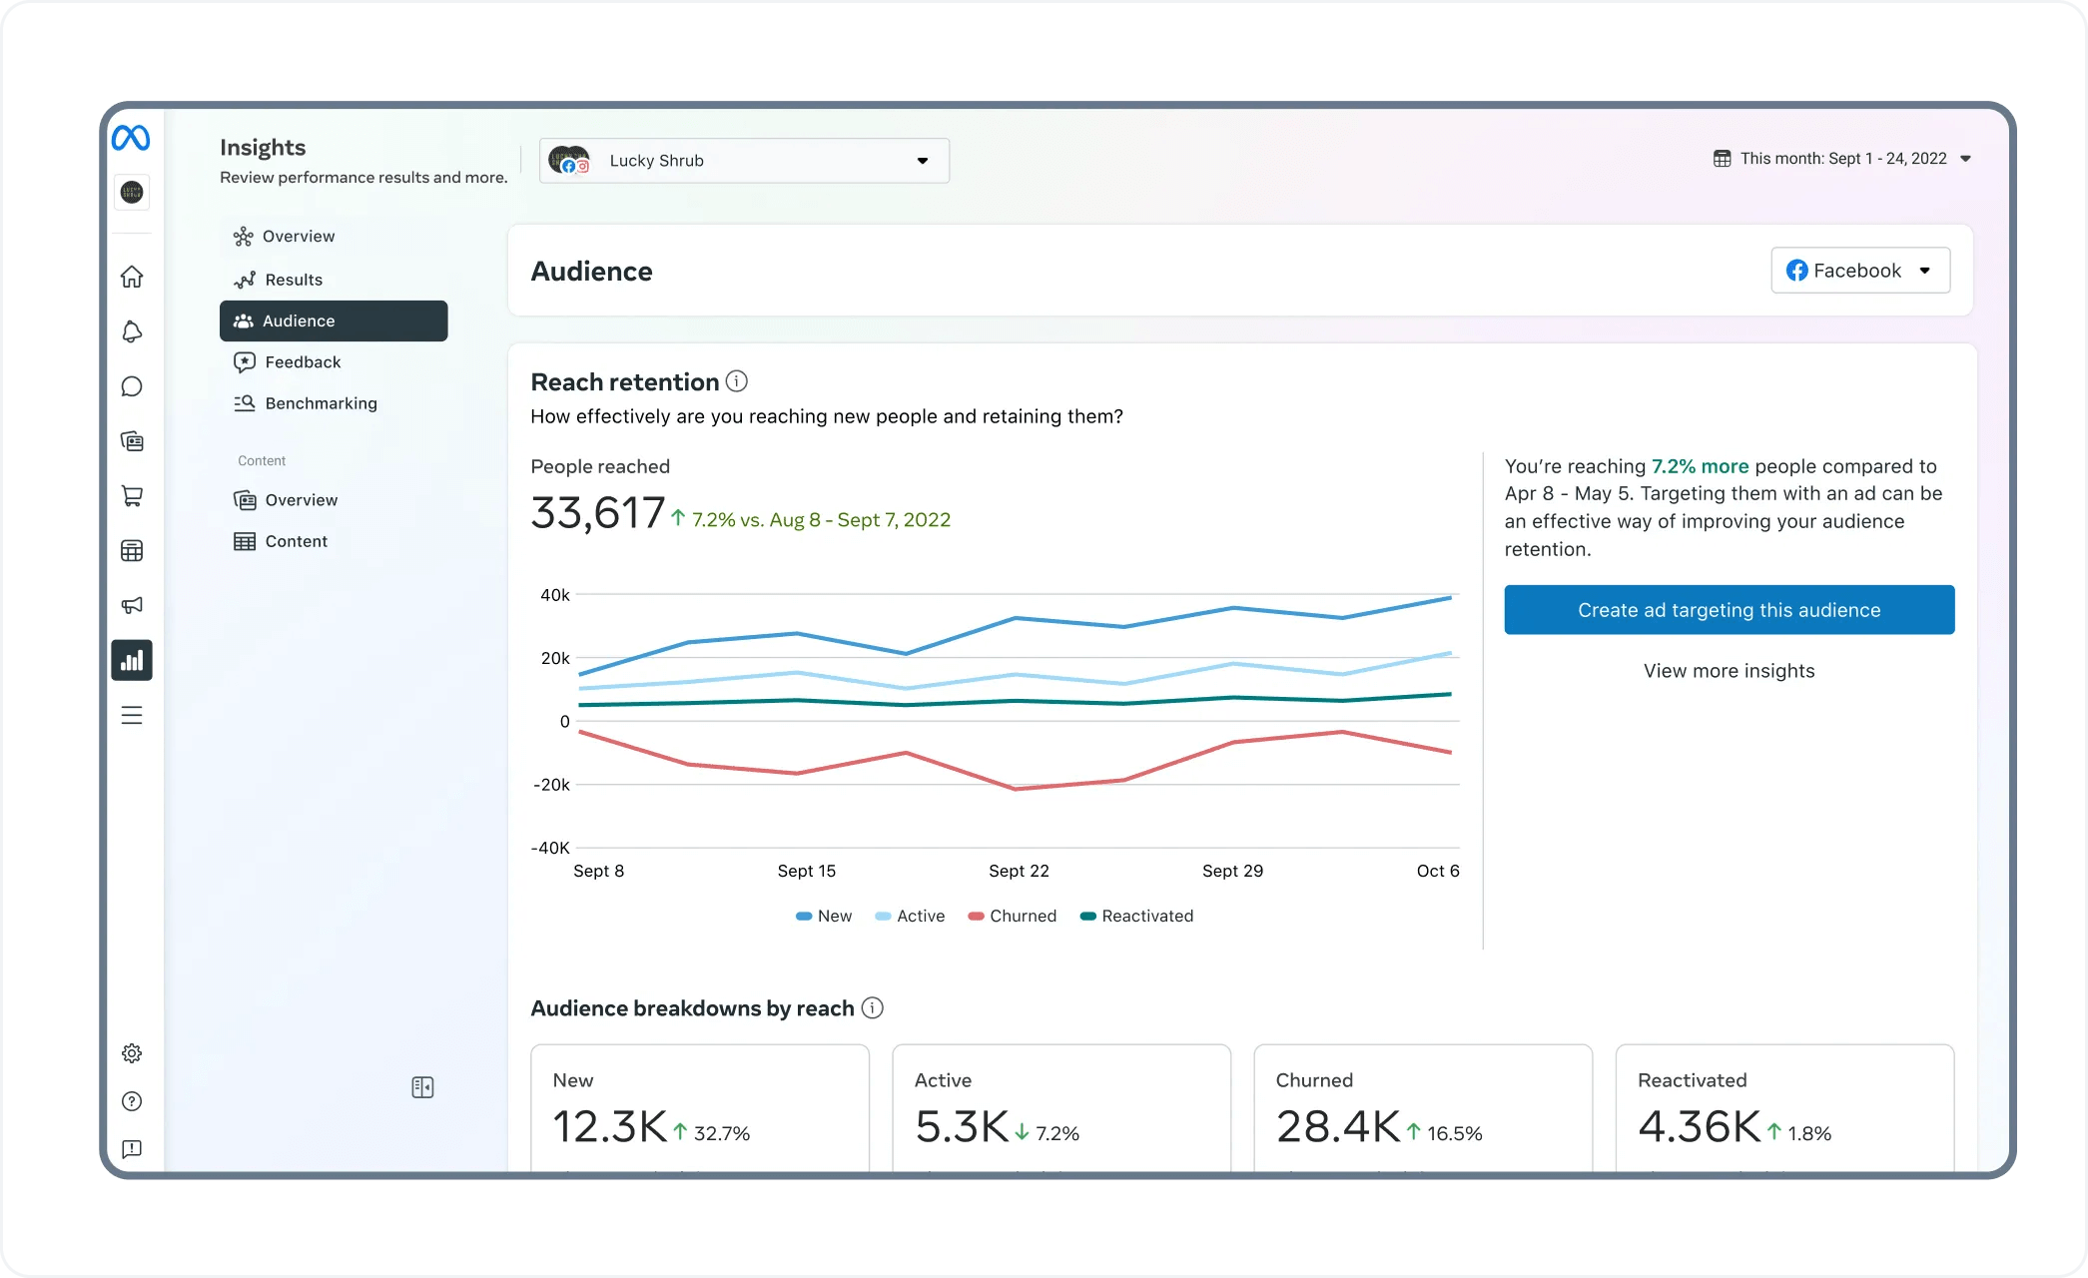Select Feedback in the Insights menu
Viewport: 2088px width, 1278px height.
[301, 361]
